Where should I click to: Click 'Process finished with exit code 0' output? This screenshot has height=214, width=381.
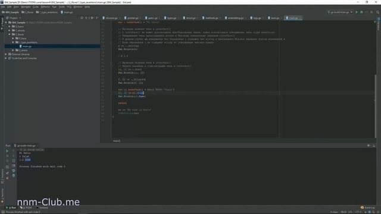(42, 166)
